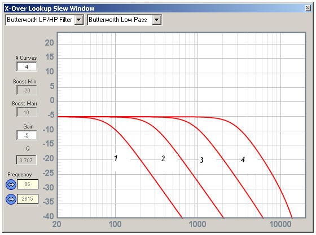Click the curve label 2 on graph
316x235 pixels.
(x=163, y=158)
